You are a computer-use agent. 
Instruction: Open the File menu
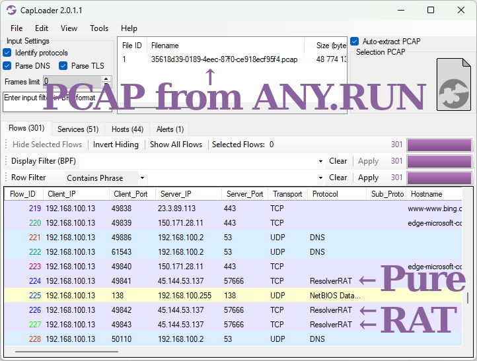(17, 28)
